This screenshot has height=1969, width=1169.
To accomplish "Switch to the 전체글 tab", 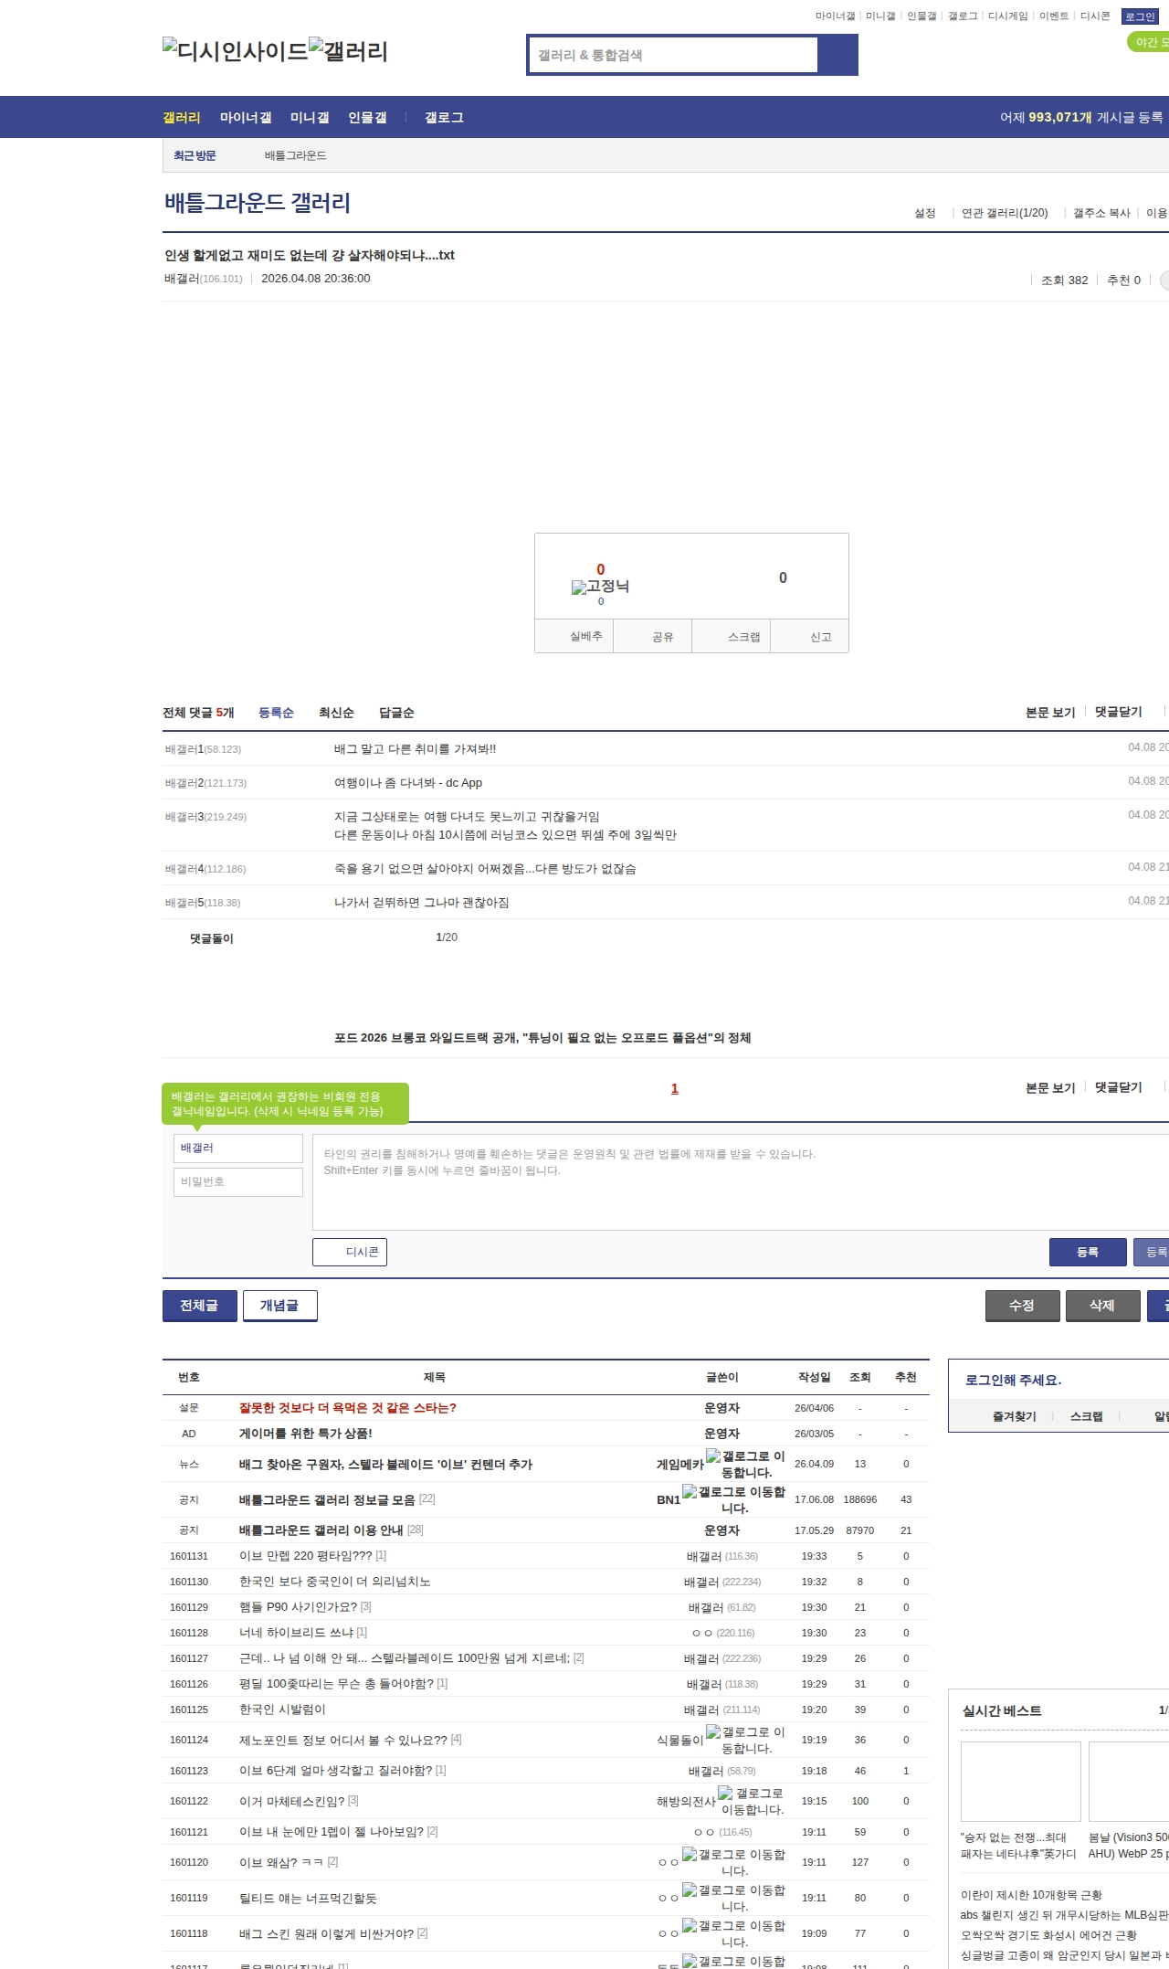I will pyautogui.click(x=200, y=1306).
